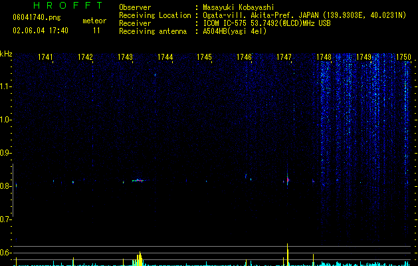The image size is (418, 266).
Task: Click the bright red echo near 1747
Action: pos(288,181)
